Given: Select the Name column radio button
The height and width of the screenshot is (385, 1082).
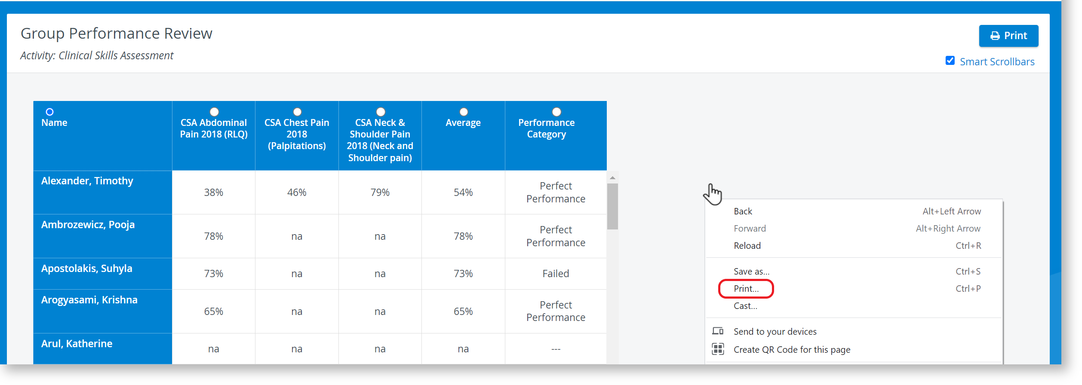Looking at the screenshot, I should coord(50,112).
